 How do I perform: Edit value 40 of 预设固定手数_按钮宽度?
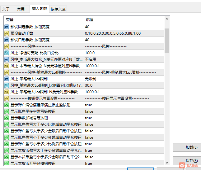(x=124, y=27)
